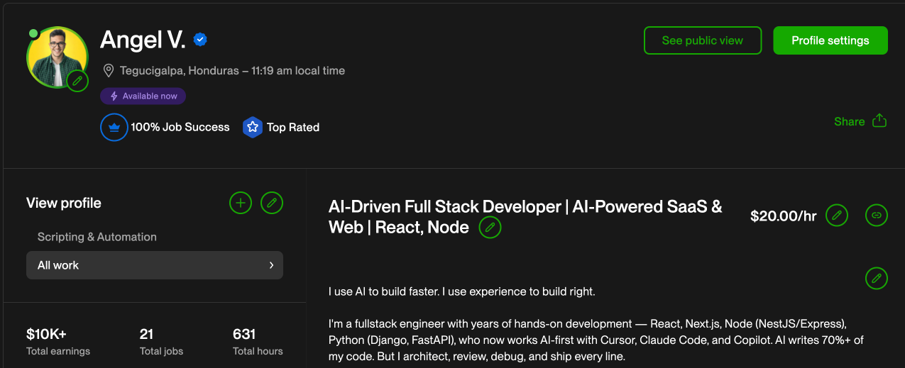Click Tegucigalpa, Honduras location text
Image resolution: width=905 pixels, height=368 pixels.
180,71
